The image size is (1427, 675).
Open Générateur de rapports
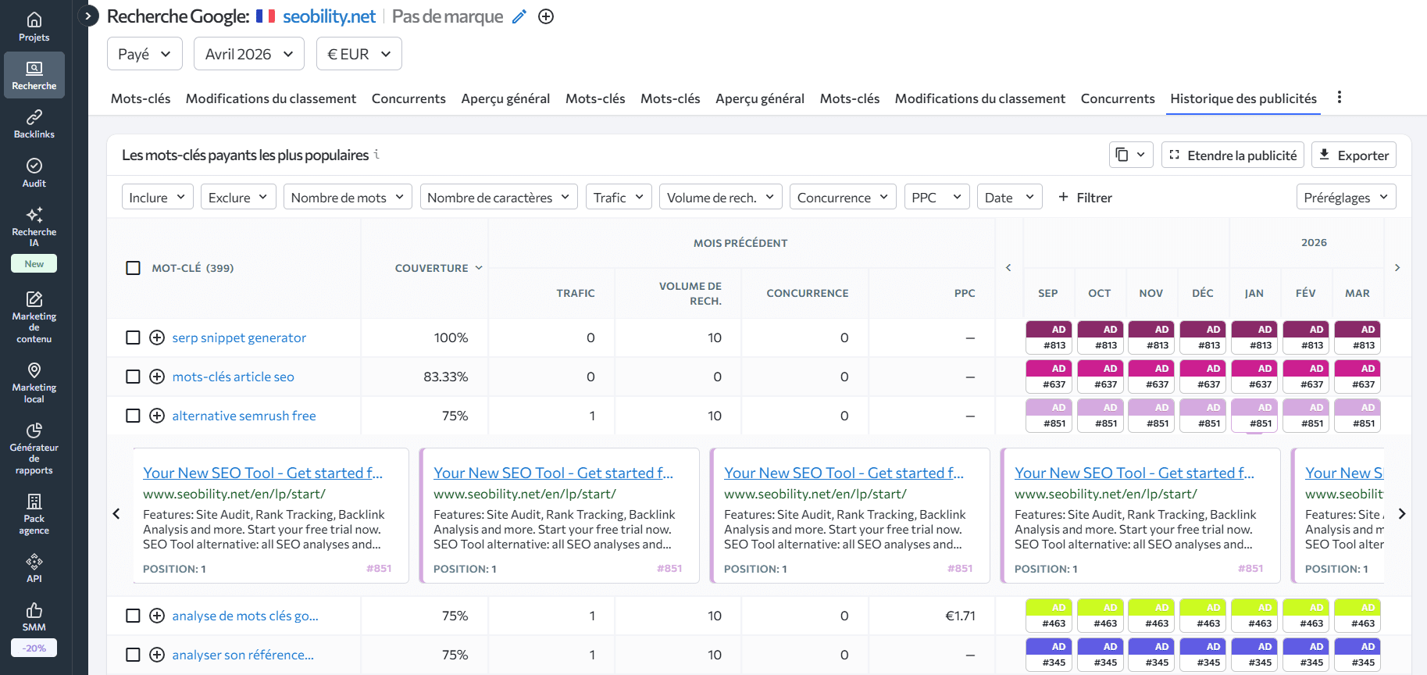click(x=34, y=448)
